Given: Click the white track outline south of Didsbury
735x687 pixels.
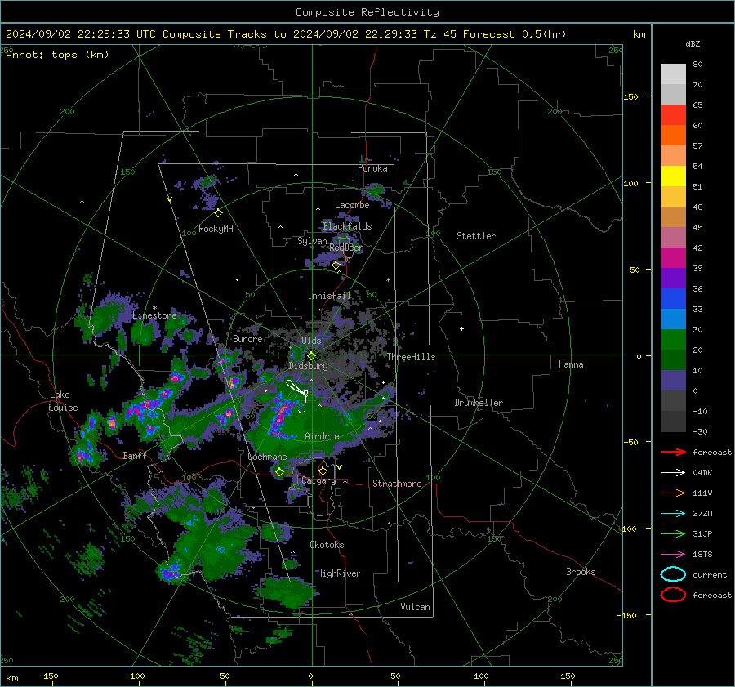Looking at the screenshot, I should tap(298, 396).
